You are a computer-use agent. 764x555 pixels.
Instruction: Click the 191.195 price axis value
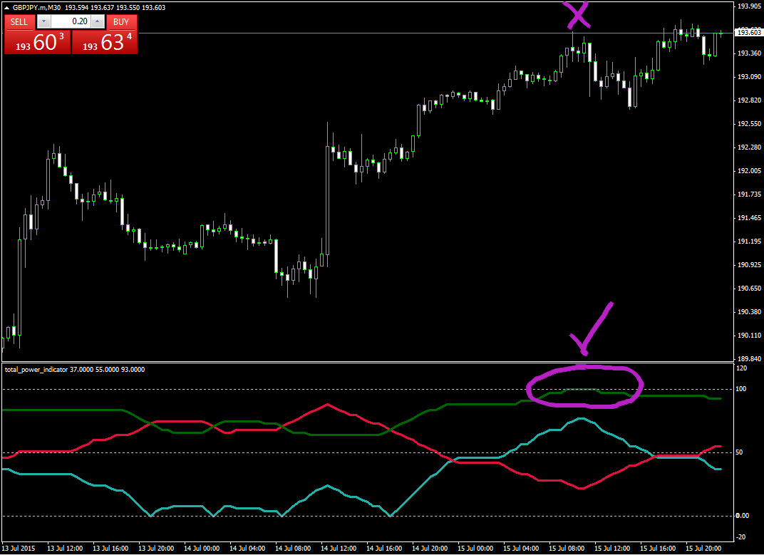pyautogui.click(x=749, y=242)
